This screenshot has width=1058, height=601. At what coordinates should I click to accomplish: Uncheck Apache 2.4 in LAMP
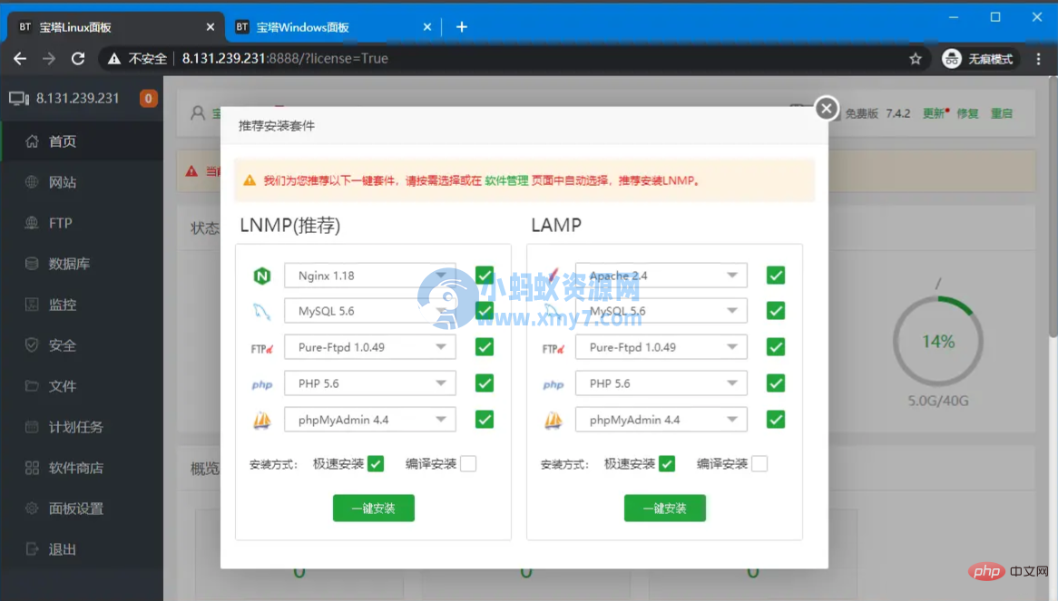coord(776,275)
